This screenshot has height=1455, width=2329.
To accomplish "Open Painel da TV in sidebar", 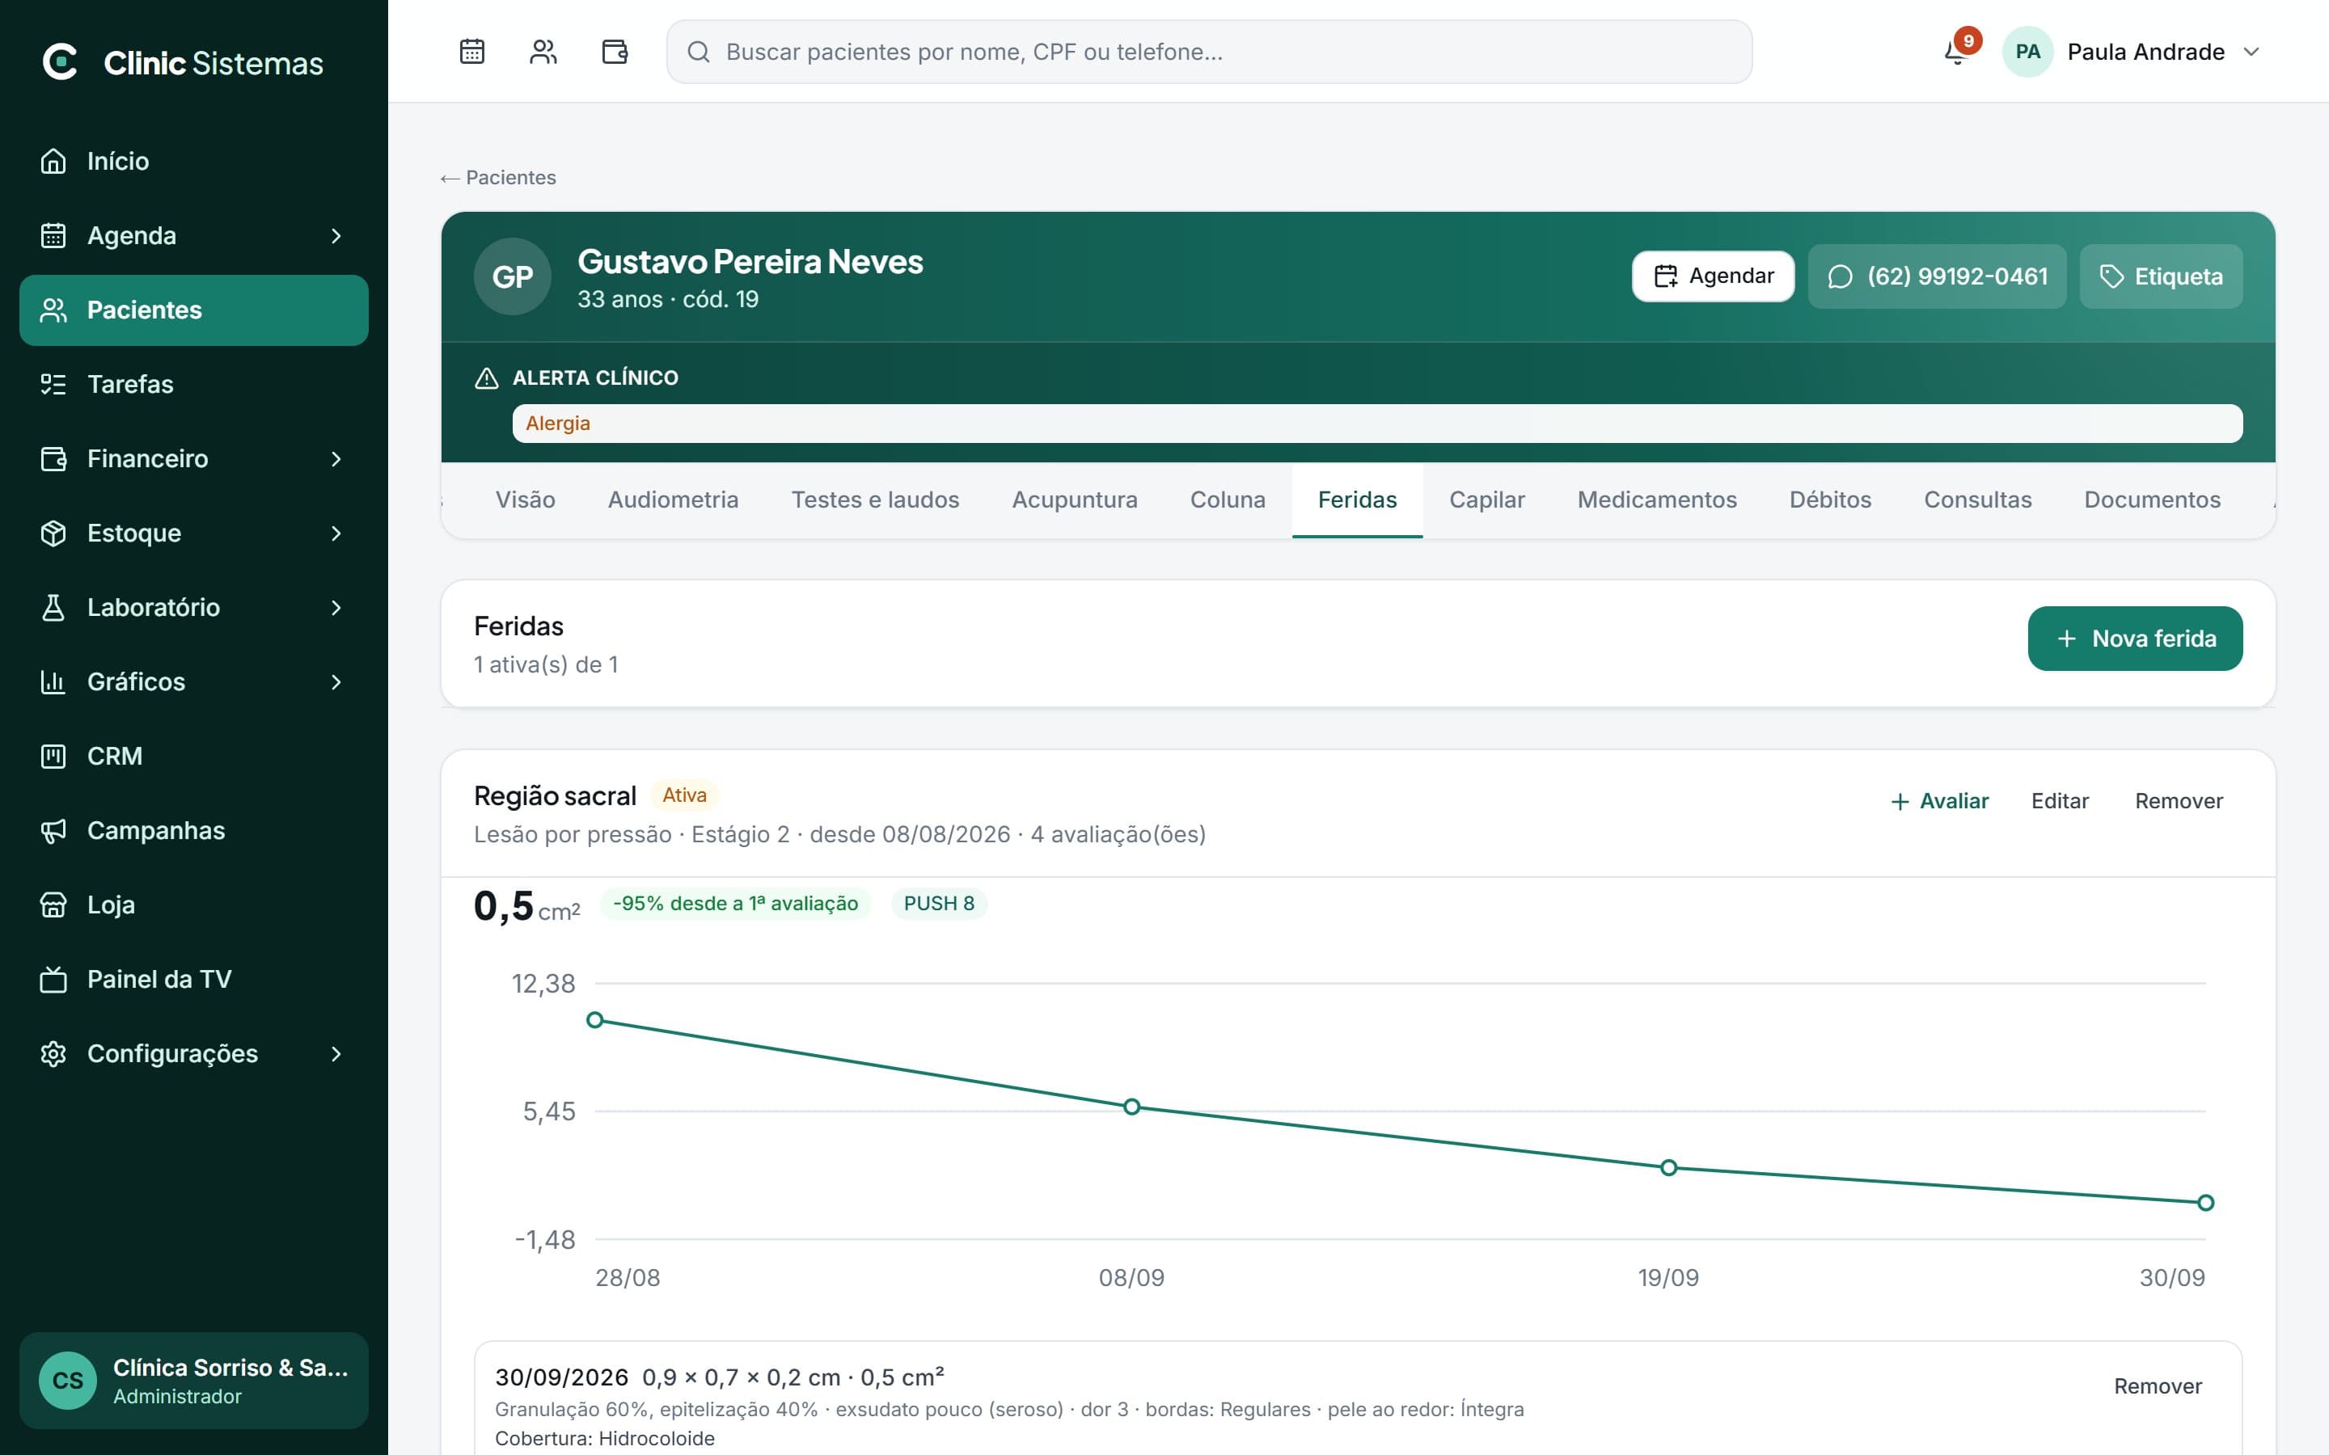I will [193, 979].
